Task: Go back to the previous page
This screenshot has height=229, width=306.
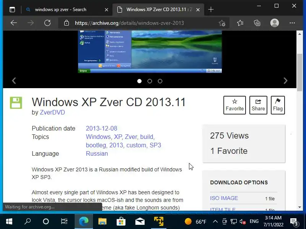Action: [x=14, y=23]
